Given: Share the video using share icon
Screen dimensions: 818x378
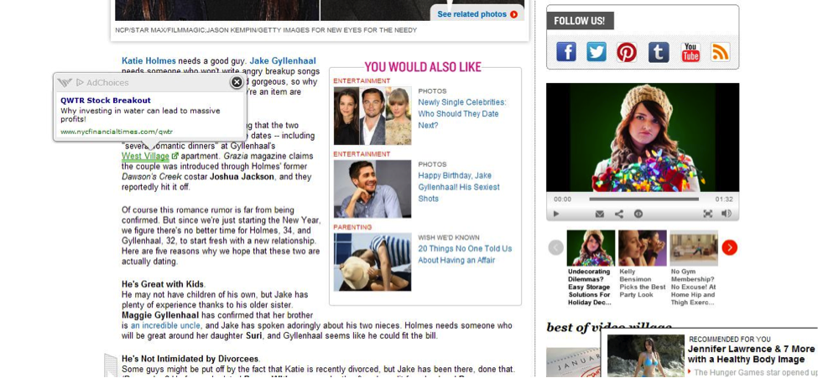Looking at the screenshot, I should coord(619,214).
